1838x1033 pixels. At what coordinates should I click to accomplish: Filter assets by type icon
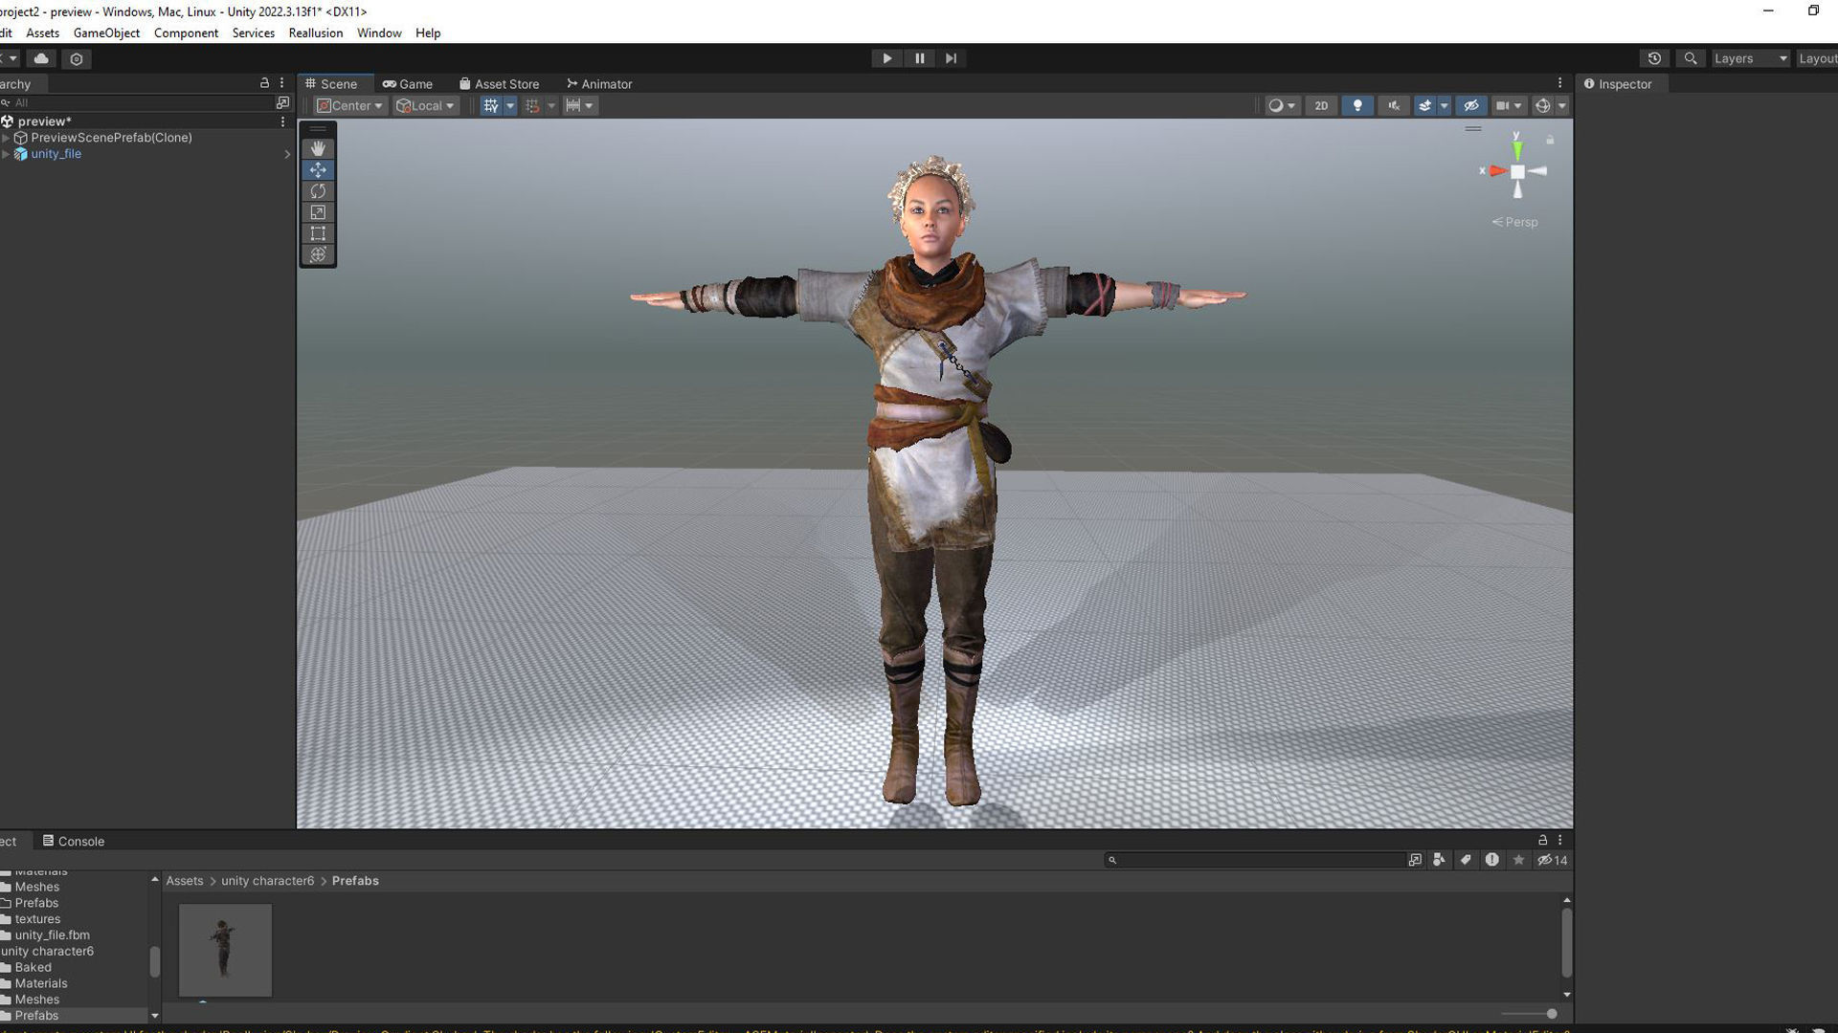tap(1439, 860)
